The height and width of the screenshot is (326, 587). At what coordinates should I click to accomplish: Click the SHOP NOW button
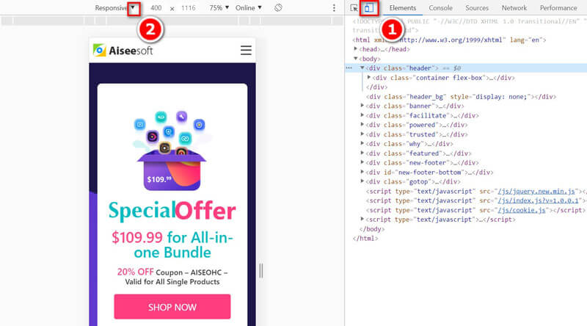[172, 307]
